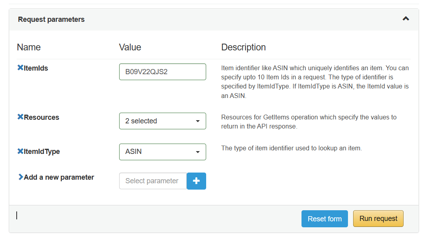This screenshot has height=238, width=429.
Task: Select the 'Add a new parameter' label
Action: (x=59, y=177)
